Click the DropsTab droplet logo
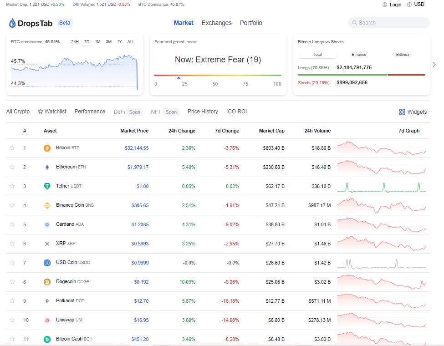This screenshot has height=346, width=444. (x=12, y=23)
